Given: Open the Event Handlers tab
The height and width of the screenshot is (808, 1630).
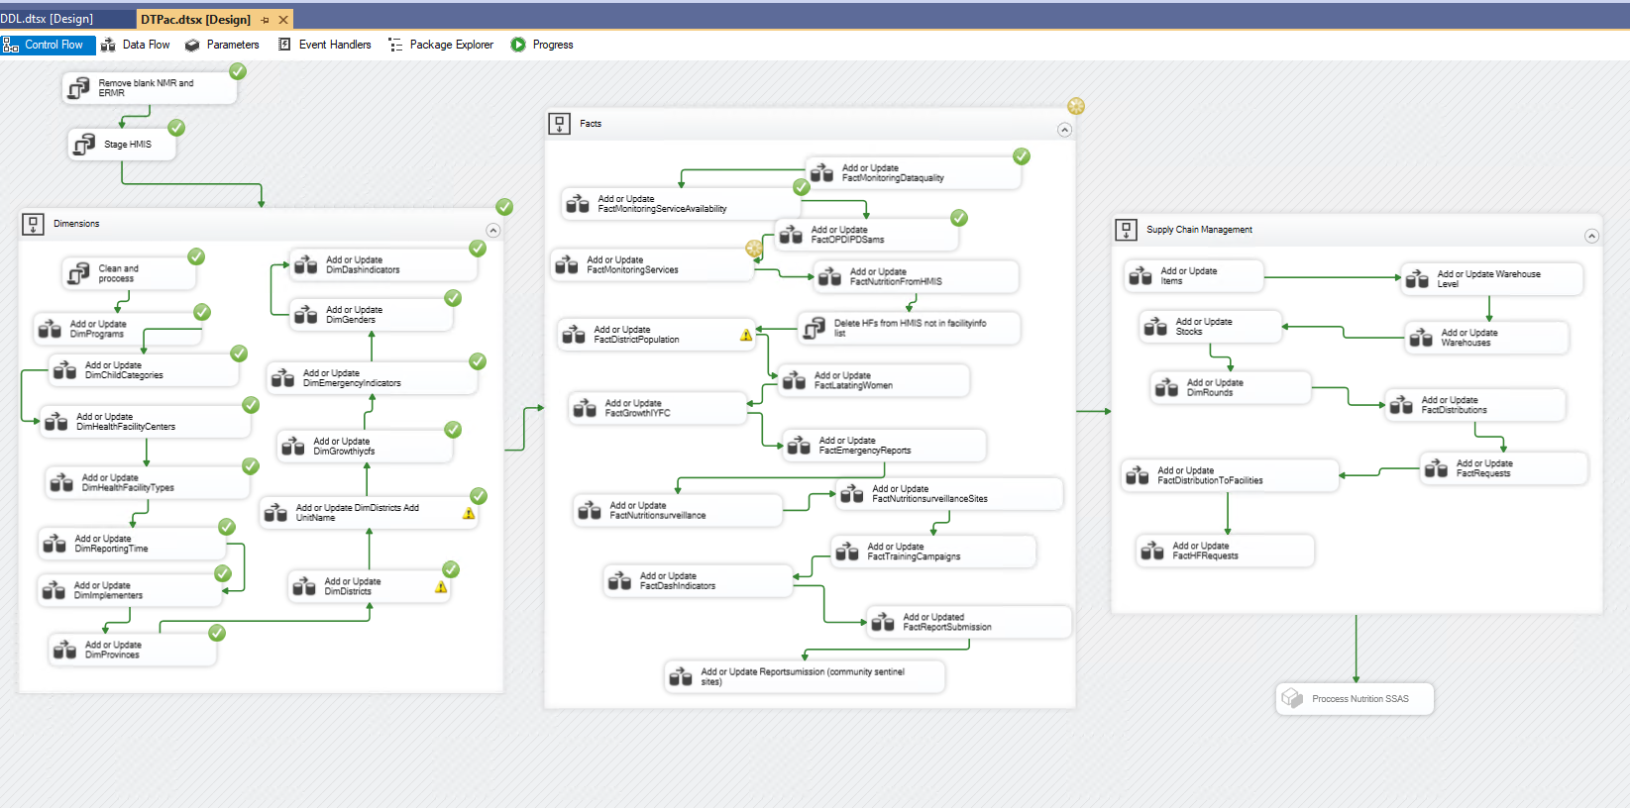Looking at the screenshot, I should [x=325, y=45].
